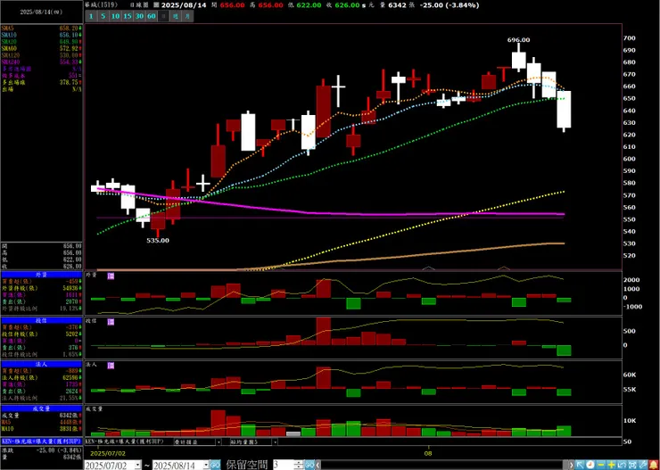Click the 700 price axis label
Viewport: 660px width, 470px height.
click(630, 37)
